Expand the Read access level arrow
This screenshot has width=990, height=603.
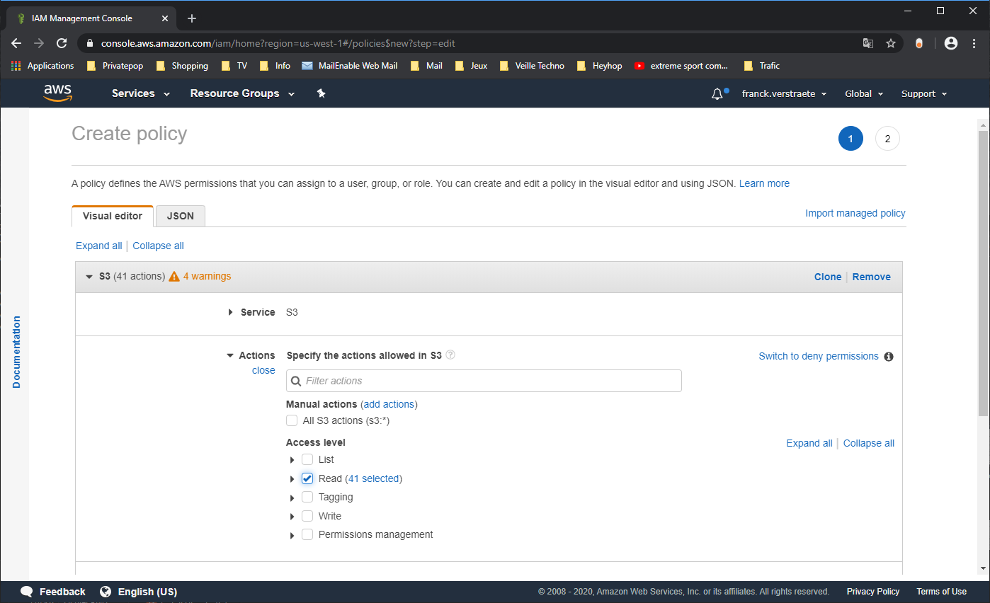[292, 479]
